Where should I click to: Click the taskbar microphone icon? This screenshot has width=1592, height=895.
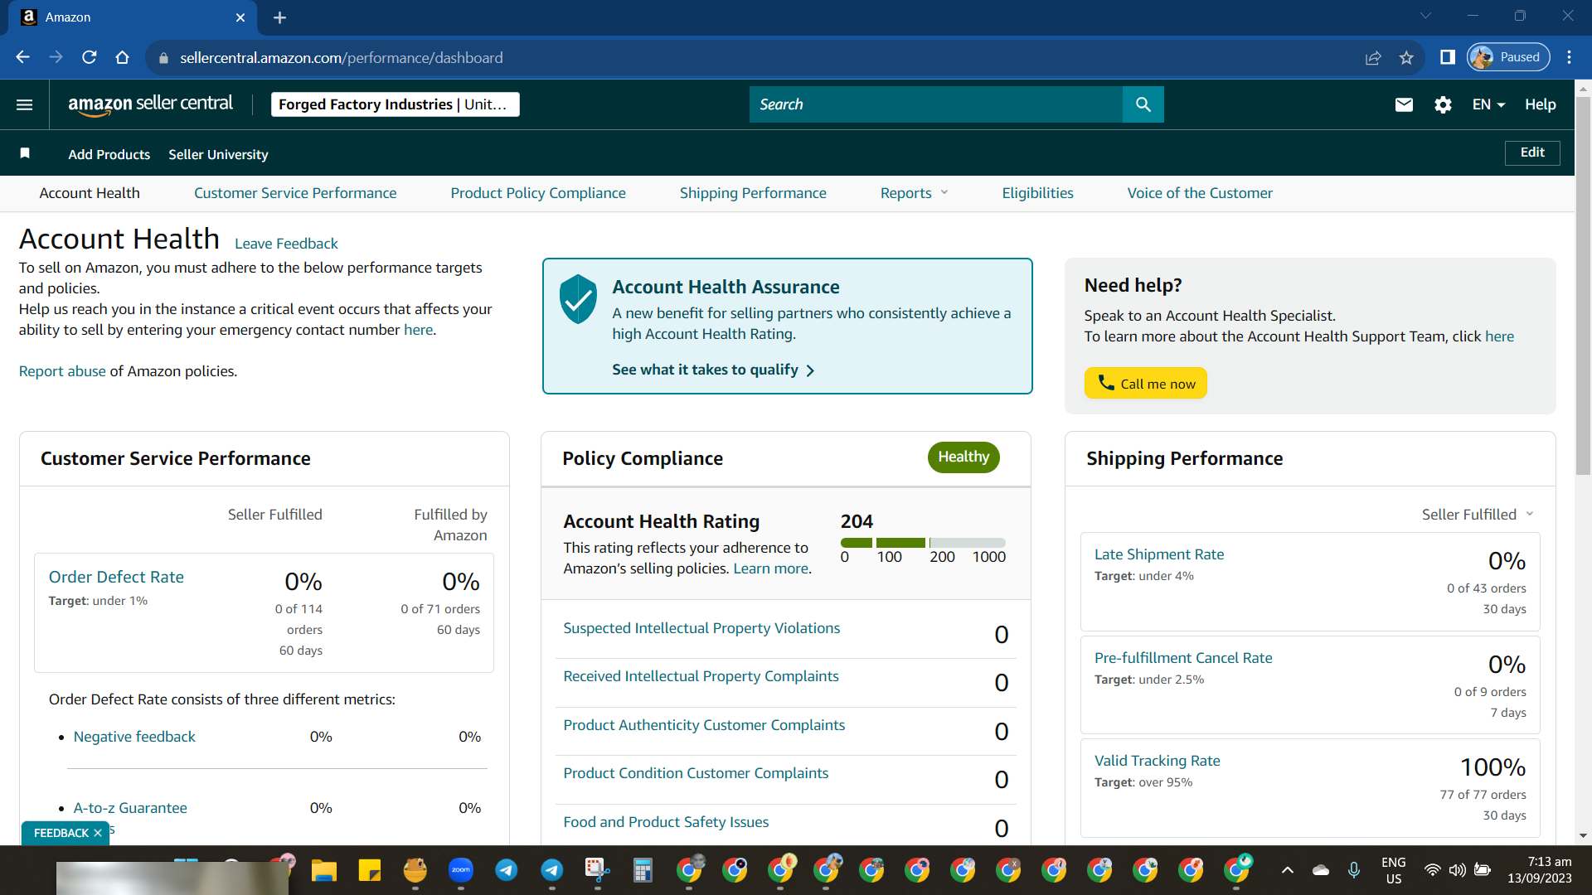click(1353, 870)
